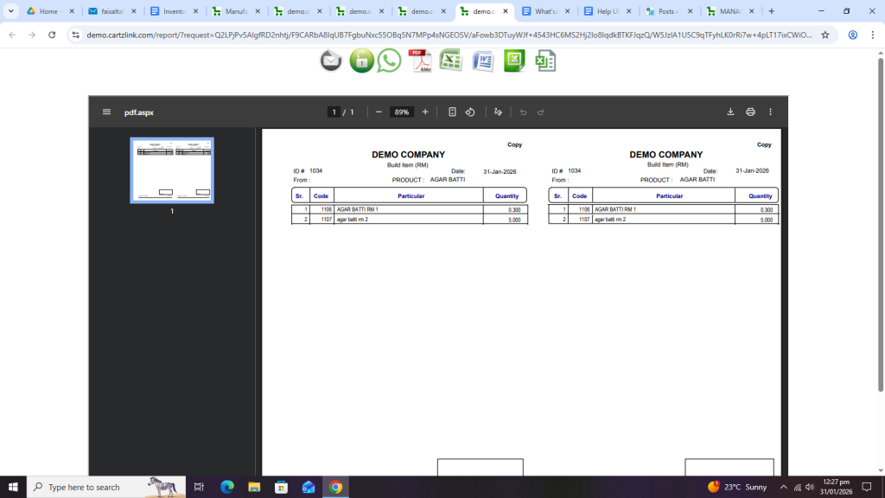The width and height of the screenshot is (885, 498).
Task: Click the green padlock icon
Action: [361, 61]
